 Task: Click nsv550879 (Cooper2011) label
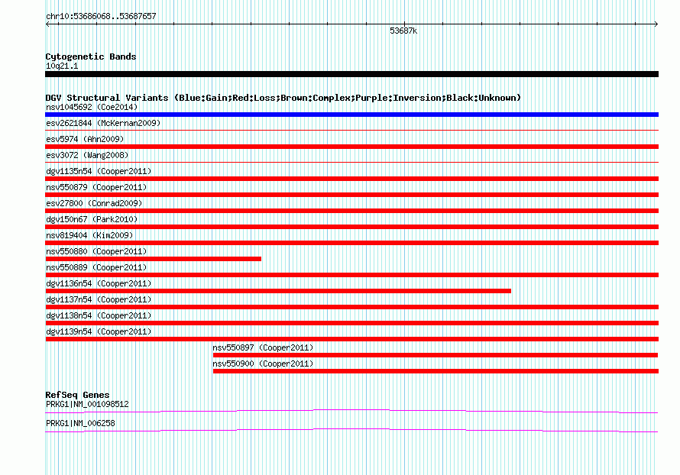pos(96,187)
